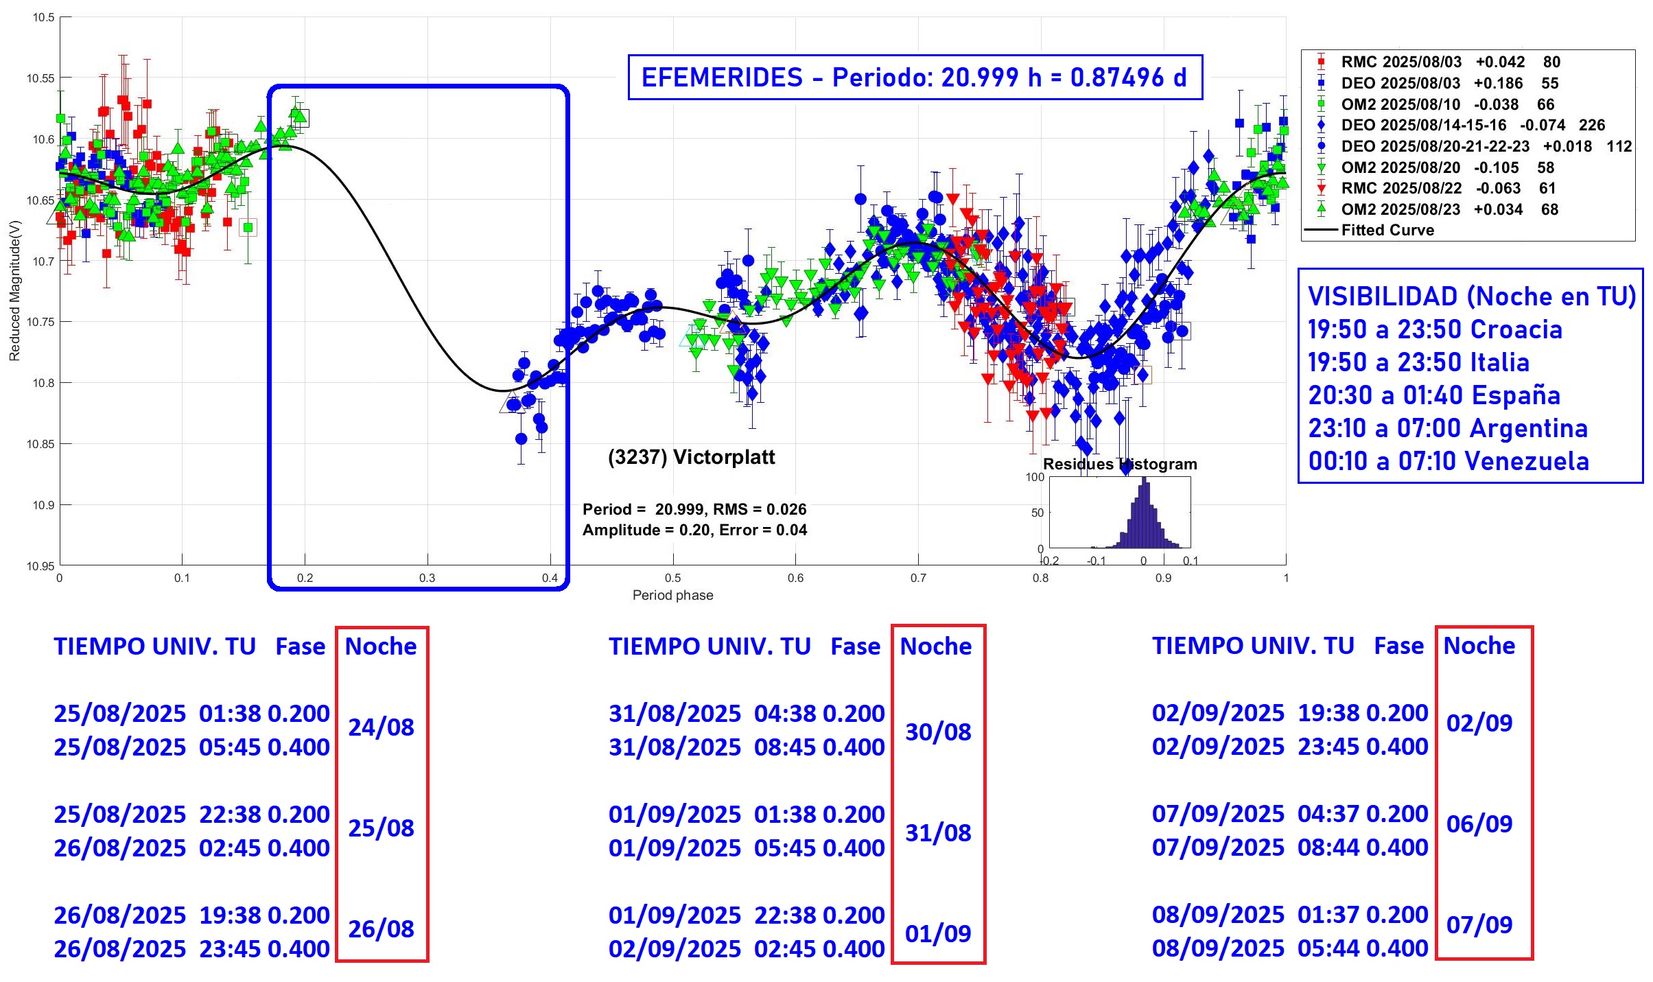This screenshot has width=1653, height=982.
Task: Click the green up-triangle OM2 2025/08/23 legend marker
Action: coord(1321,209)
